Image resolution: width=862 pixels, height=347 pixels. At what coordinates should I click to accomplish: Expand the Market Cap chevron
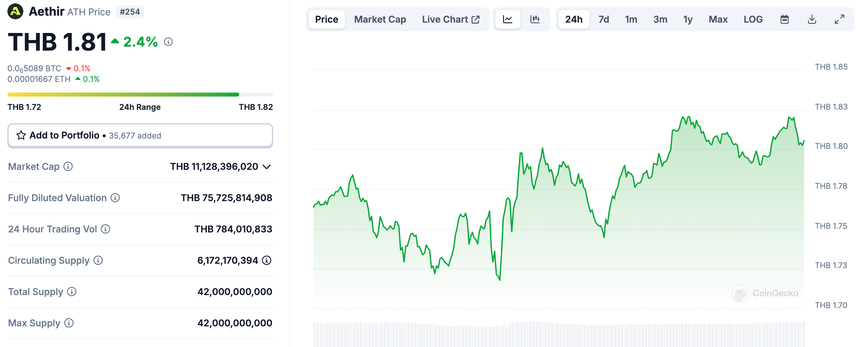(267, 167)
